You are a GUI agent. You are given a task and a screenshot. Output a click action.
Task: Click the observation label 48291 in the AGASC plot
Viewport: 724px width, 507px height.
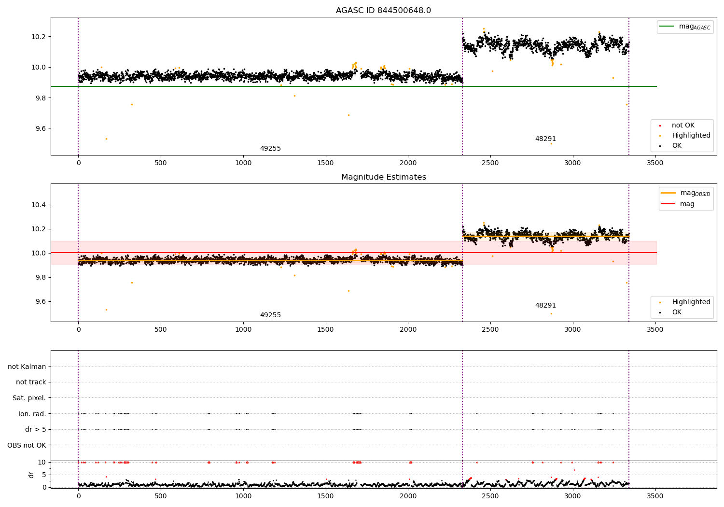pos(545,139)
